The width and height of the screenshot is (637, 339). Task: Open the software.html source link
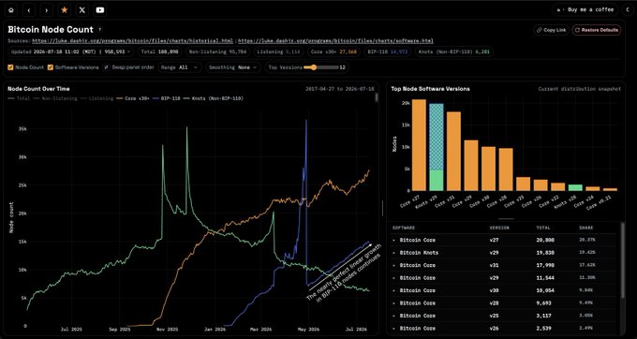[x=335, y=41]
